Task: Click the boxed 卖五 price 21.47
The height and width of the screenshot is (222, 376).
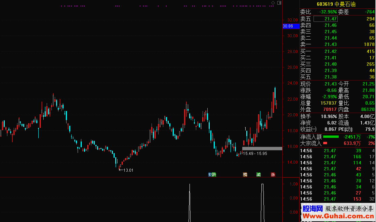Action: (x=325, y=19)
